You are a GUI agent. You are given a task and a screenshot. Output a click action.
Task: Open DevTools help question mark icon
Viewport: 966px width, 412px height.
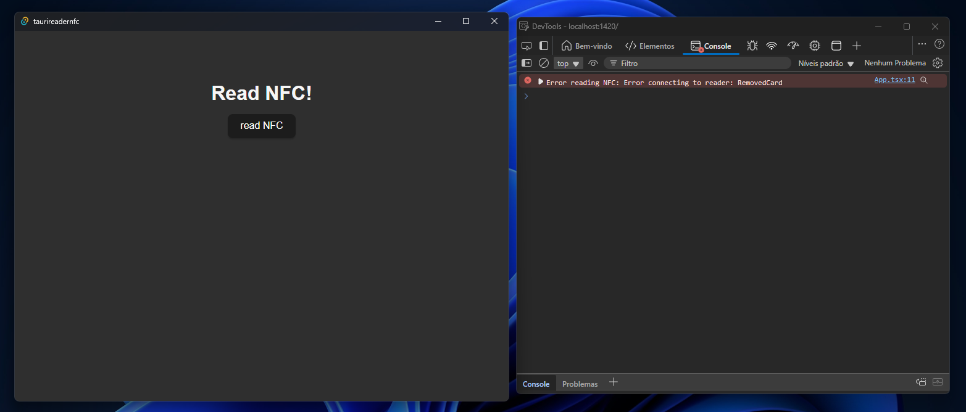[939, 44]
